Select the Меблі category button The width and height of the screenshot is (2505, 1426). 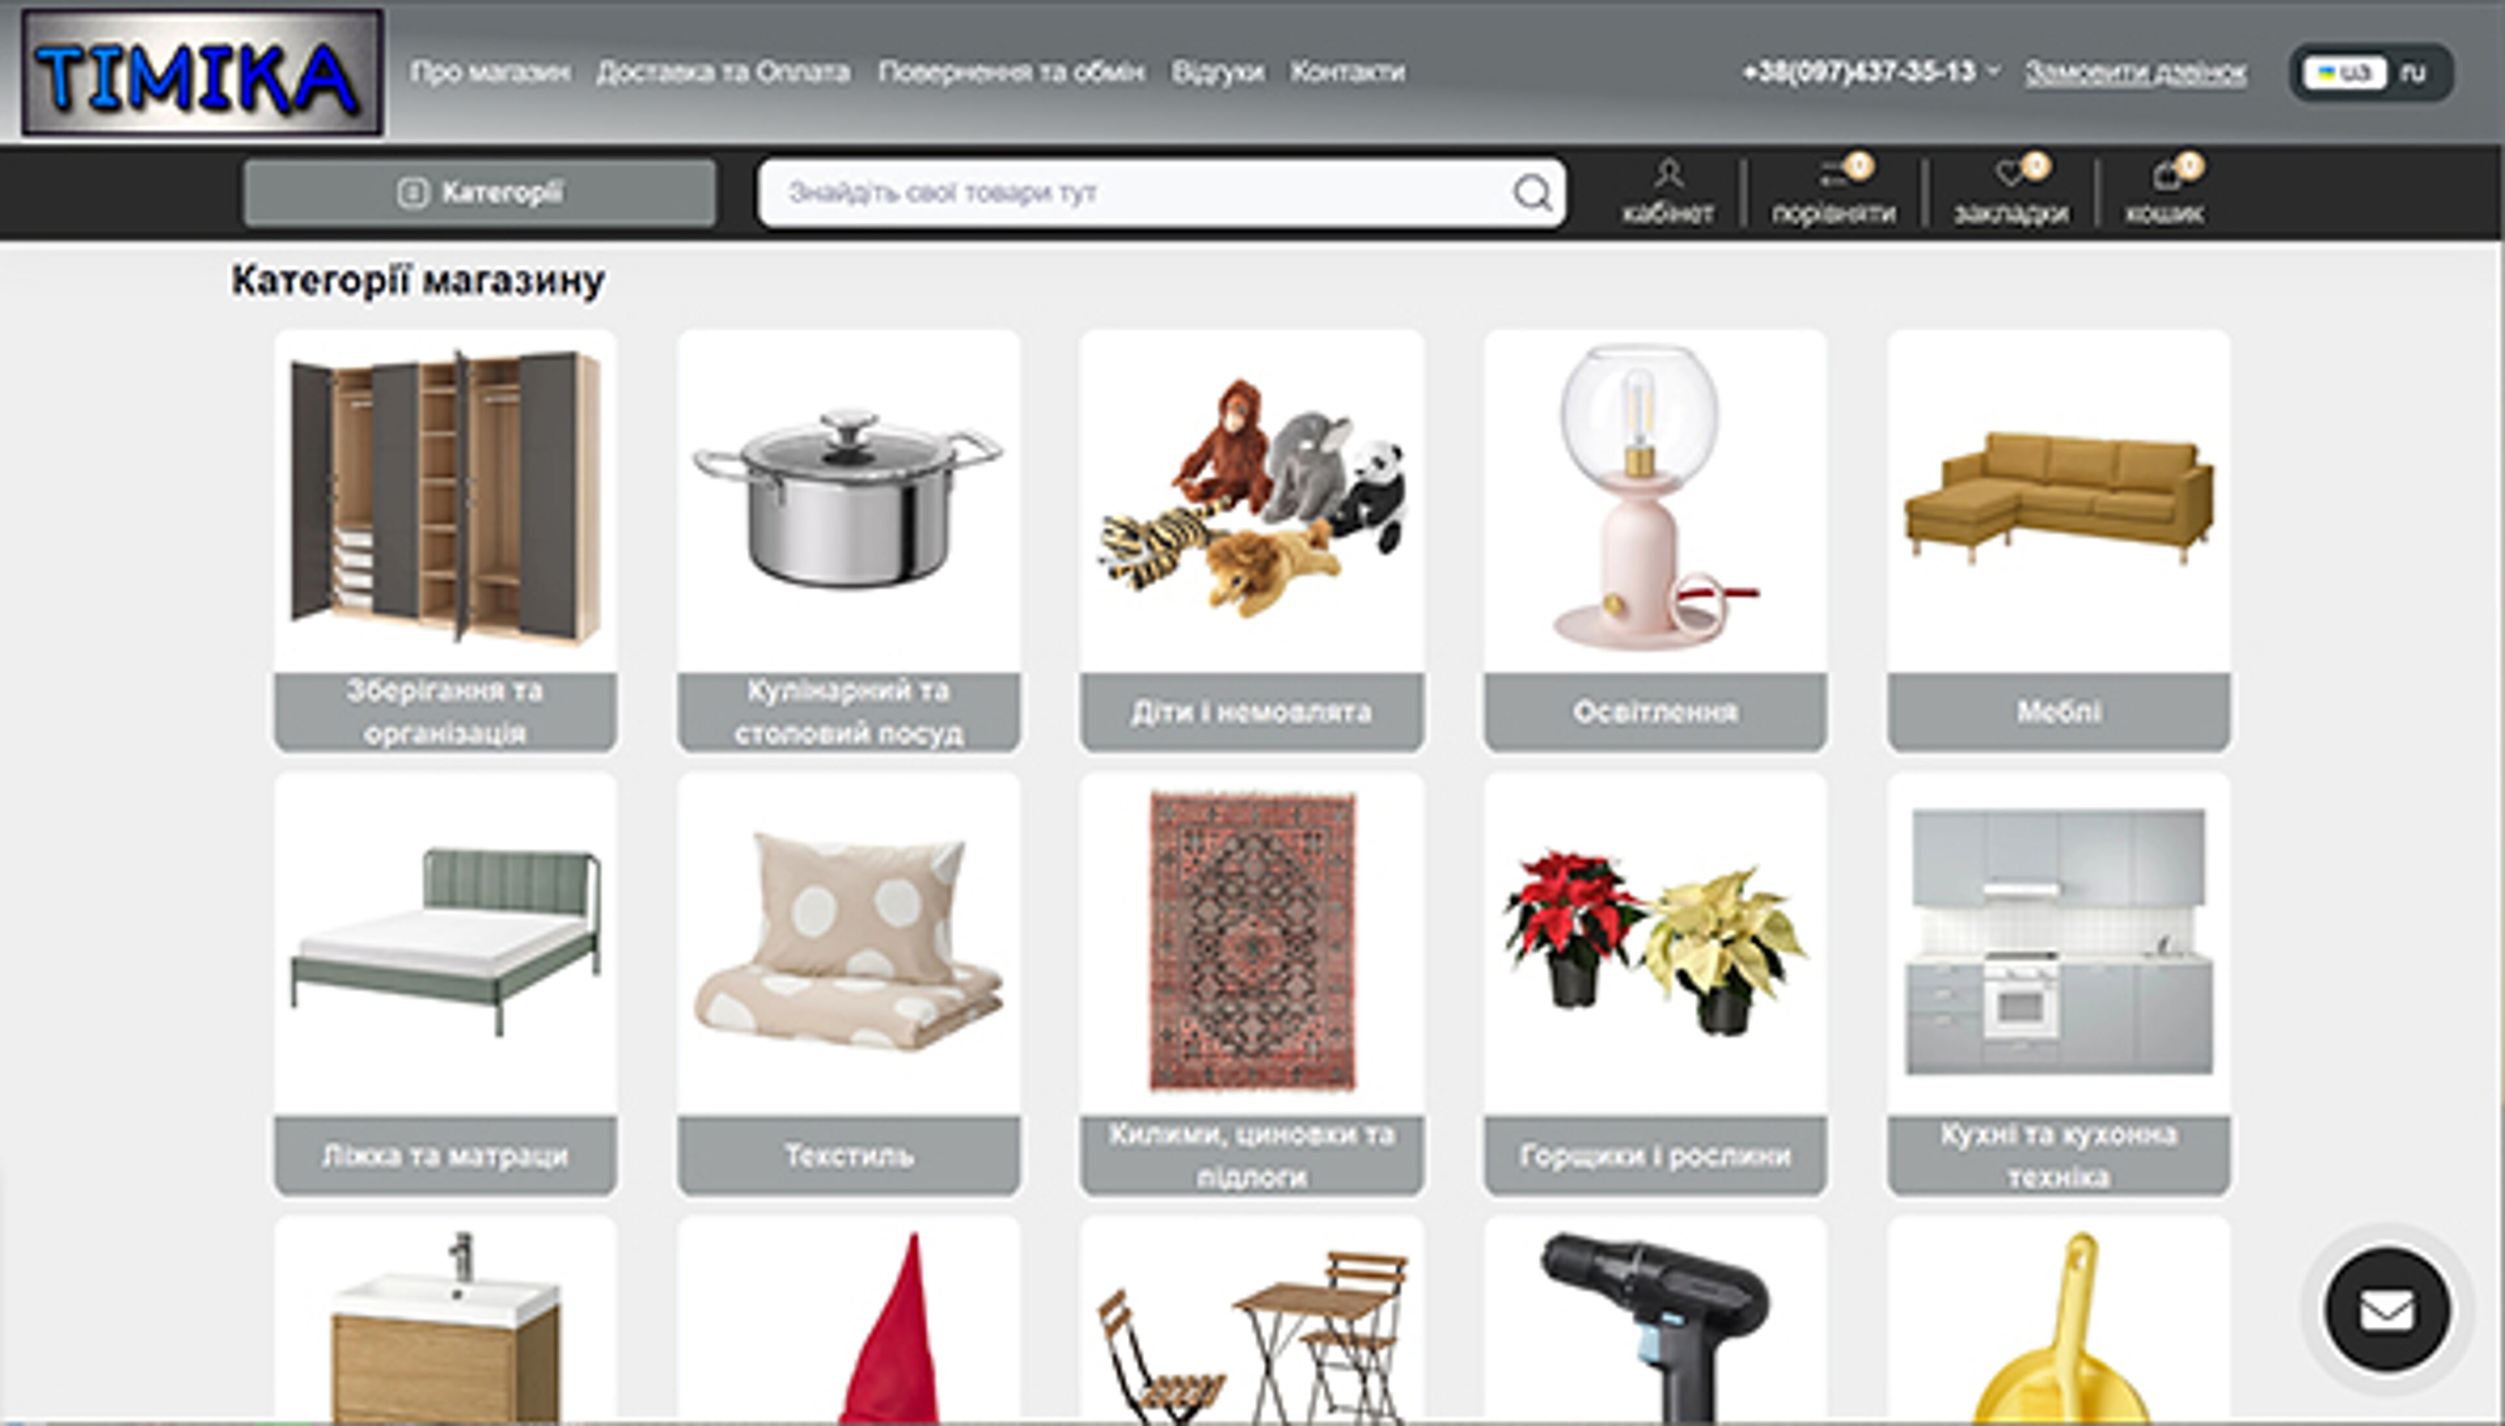2058,712
